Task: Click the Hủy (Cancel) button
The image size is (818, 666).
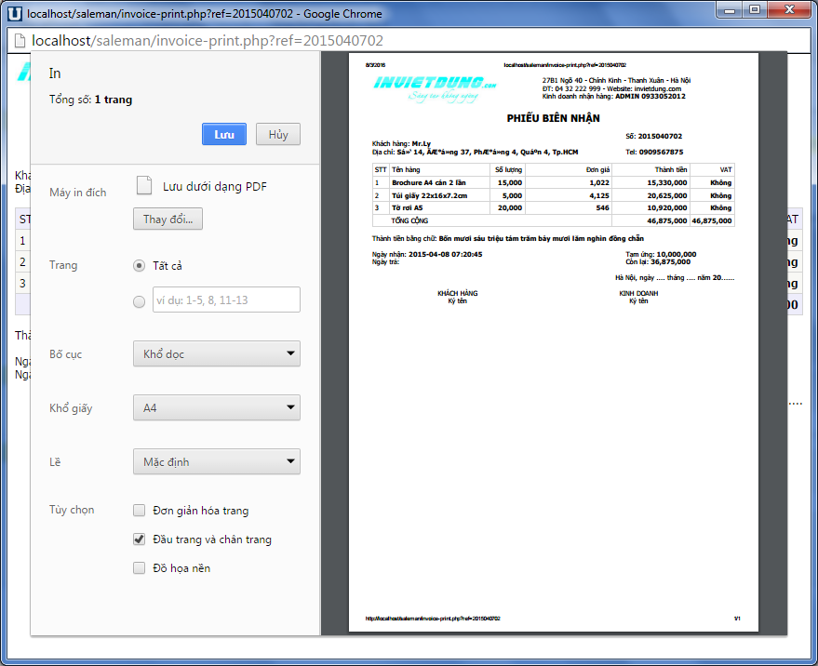Action: (x=278, y=135)
